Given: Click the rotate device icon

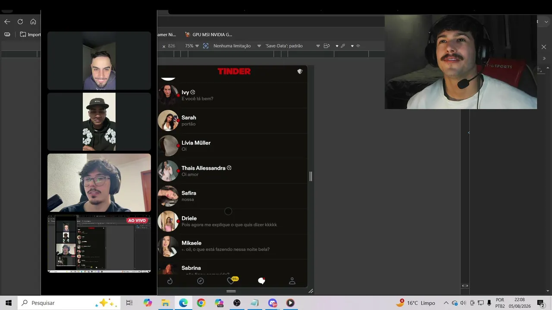Looking at the screenshot, I should [x=326, y=46].
